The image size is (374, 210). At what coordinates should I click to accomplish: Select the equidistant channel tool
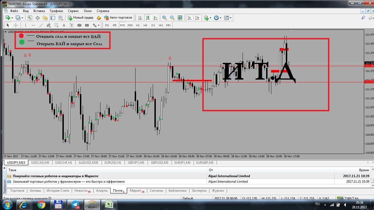(x=49, y=25)
